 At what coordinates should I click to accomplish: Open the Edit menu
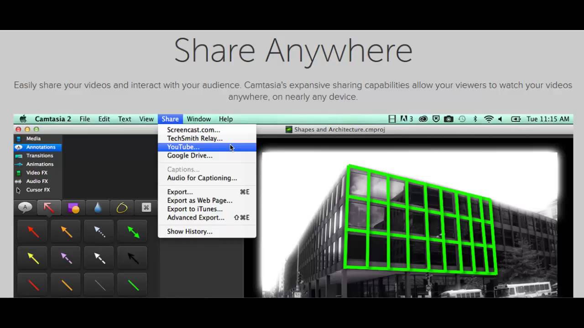(x=104, y=119)
